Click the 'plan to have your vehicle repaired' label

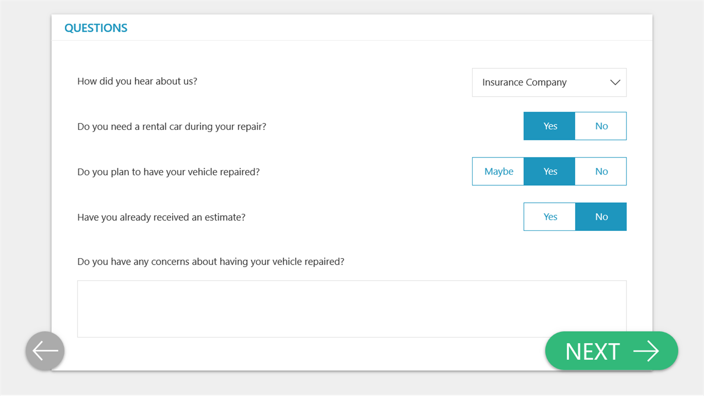pyautogui.click(x=168, y=172)
